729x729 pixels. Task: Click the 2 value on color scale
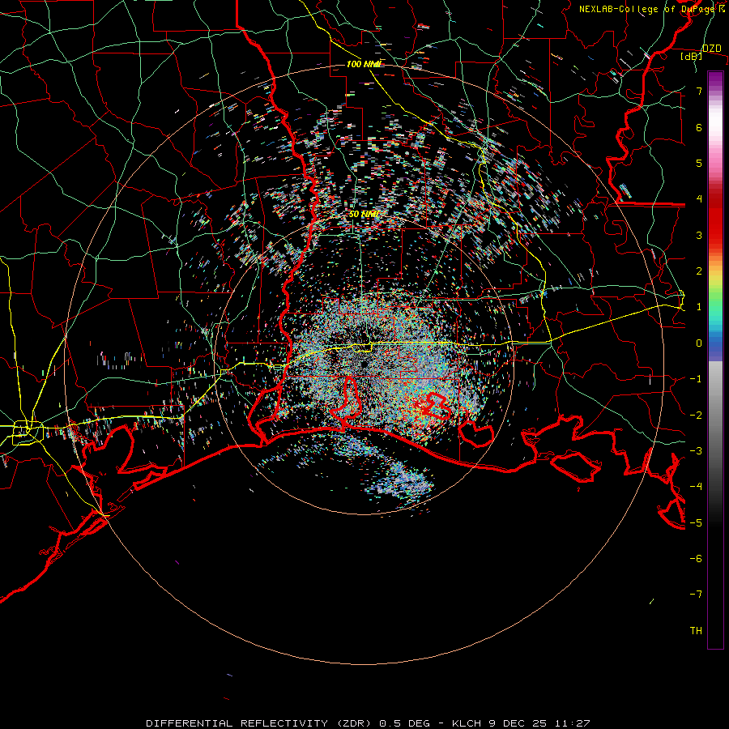coord(699,271)
